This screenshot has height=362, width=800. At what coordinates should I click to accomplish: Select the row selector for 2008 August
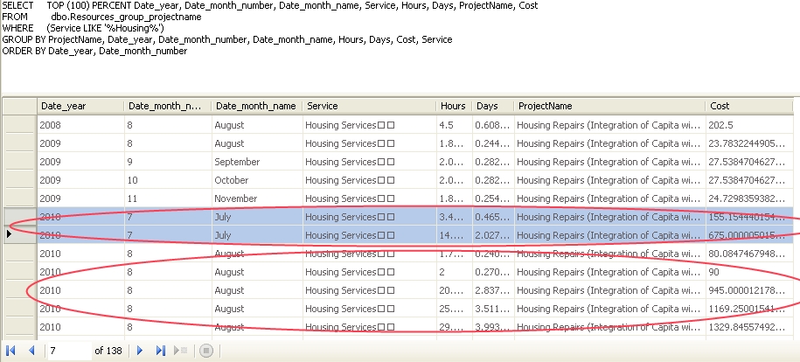tap(17, 125)
